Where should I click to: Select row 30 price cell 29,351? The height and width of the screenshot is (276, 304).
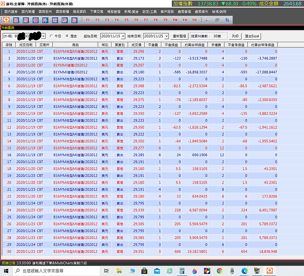click(138, 252)
